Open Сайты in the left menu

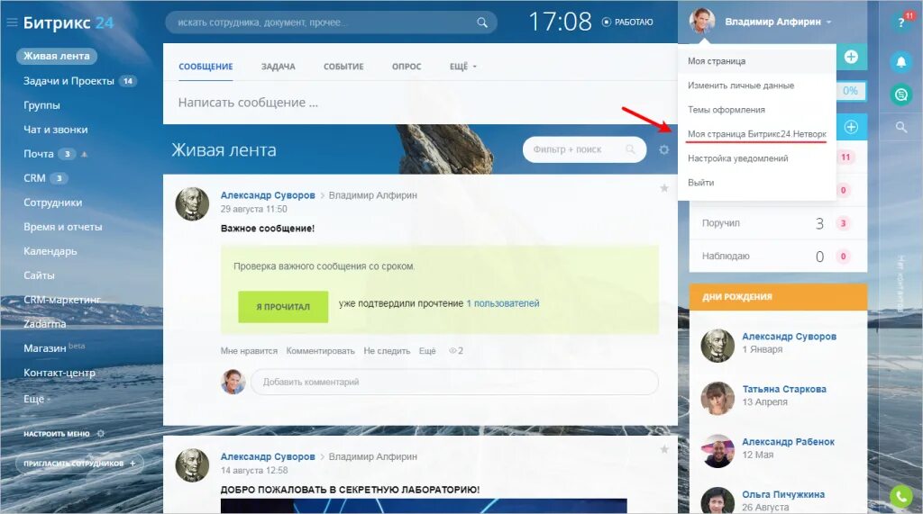tap(39, 275)
